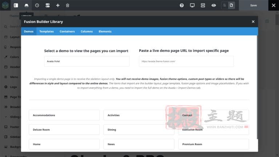
Task: Click the builder page scrollbar at right edge
Action: tap(278, 20)
